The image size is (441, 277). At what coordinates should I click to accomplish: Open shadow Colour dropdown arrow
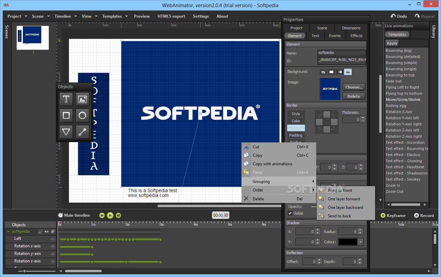click(361, 242)
